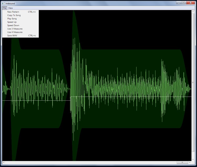This screenshot has width=197, height=167.
Task: Switch to Use 4 Measures
Action: (x=15, y=32)
